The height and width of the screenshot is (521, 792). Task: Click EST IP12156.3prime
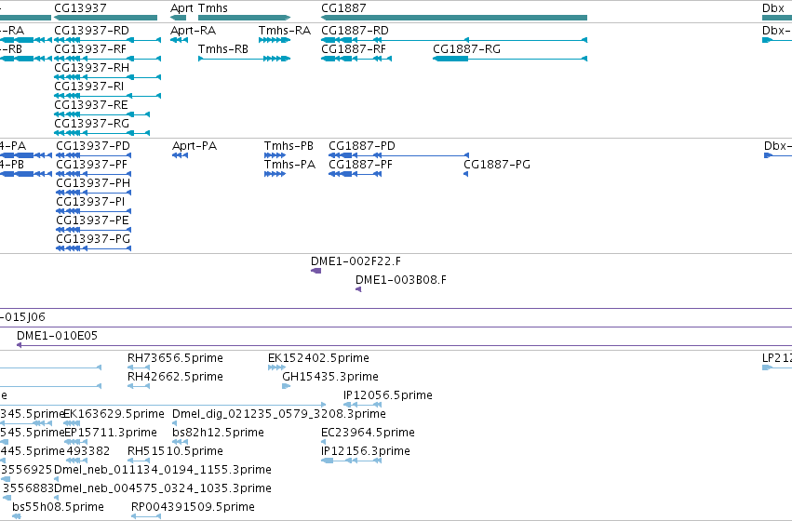point(351,461)
